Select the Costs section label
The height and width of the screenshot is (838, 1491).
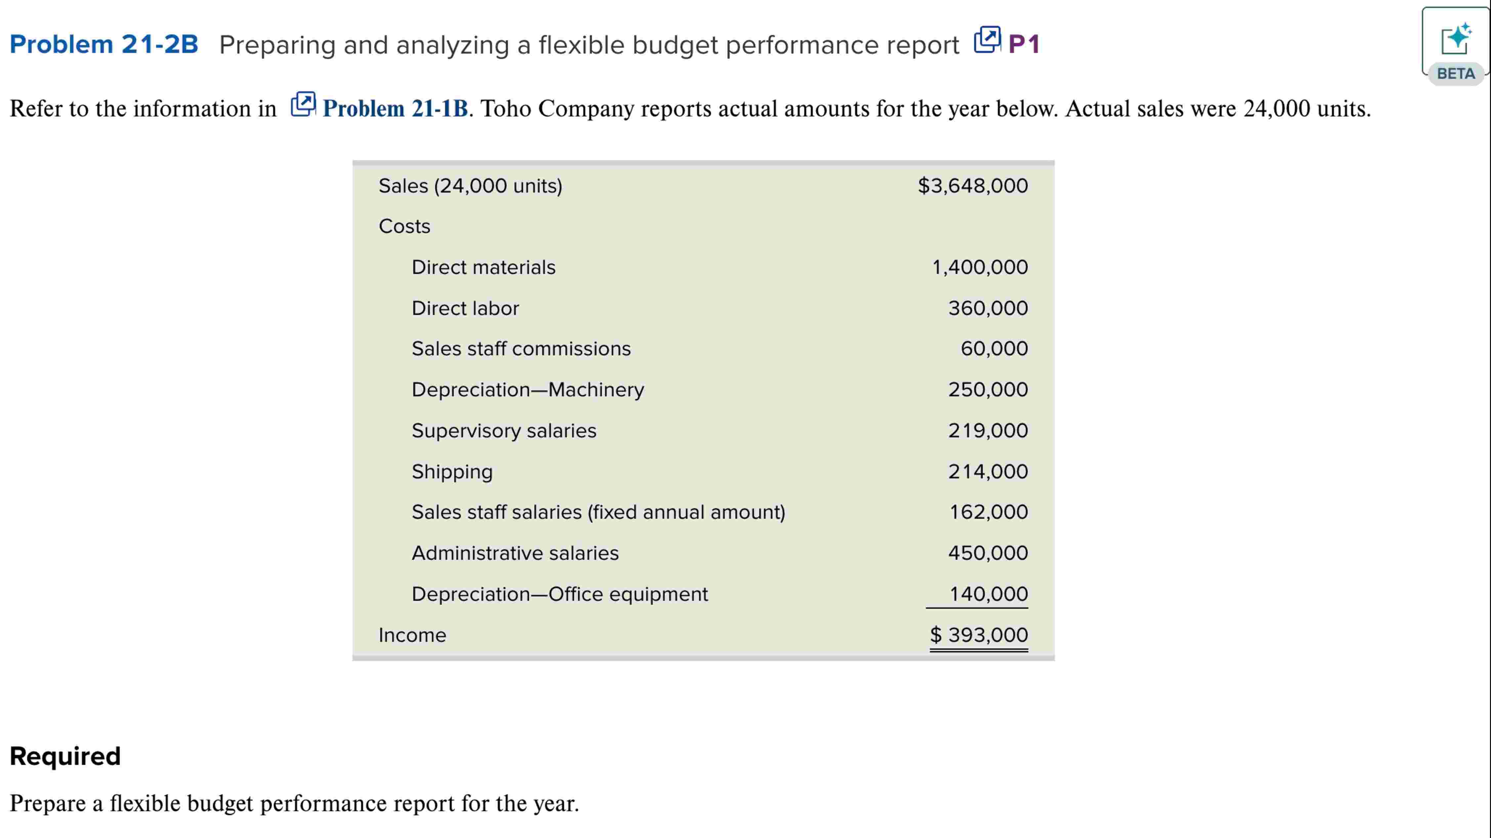click(x=404, y=226)
